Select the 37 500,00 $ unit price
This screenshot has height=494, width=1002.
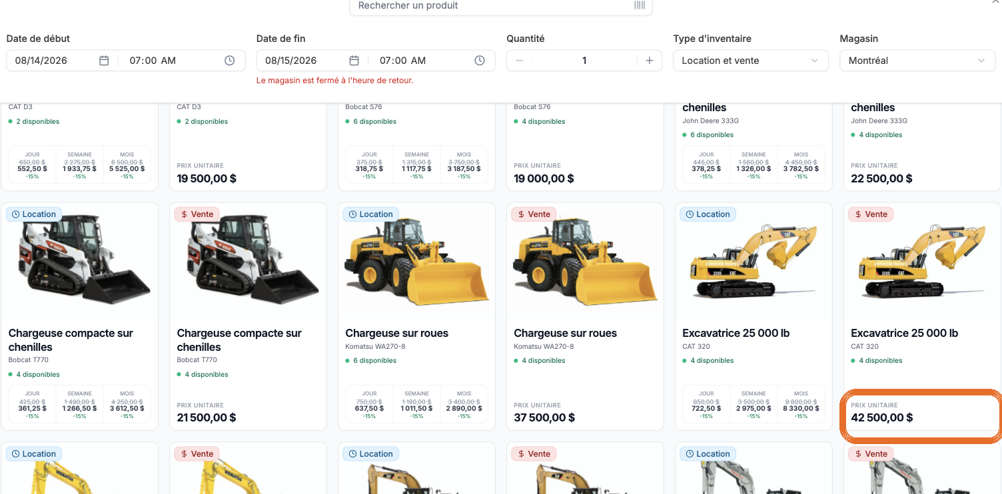click(544, 417)
